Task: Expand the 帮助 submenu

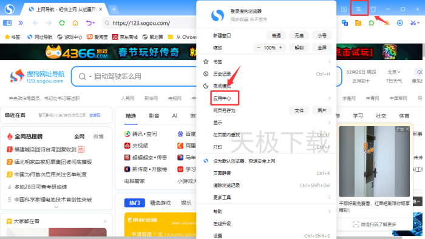Action: [266, 211]
